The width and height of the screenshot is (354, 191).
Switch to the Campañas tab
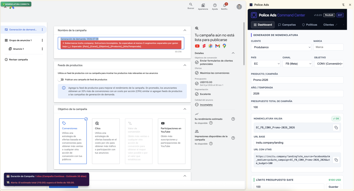[287, 25]
